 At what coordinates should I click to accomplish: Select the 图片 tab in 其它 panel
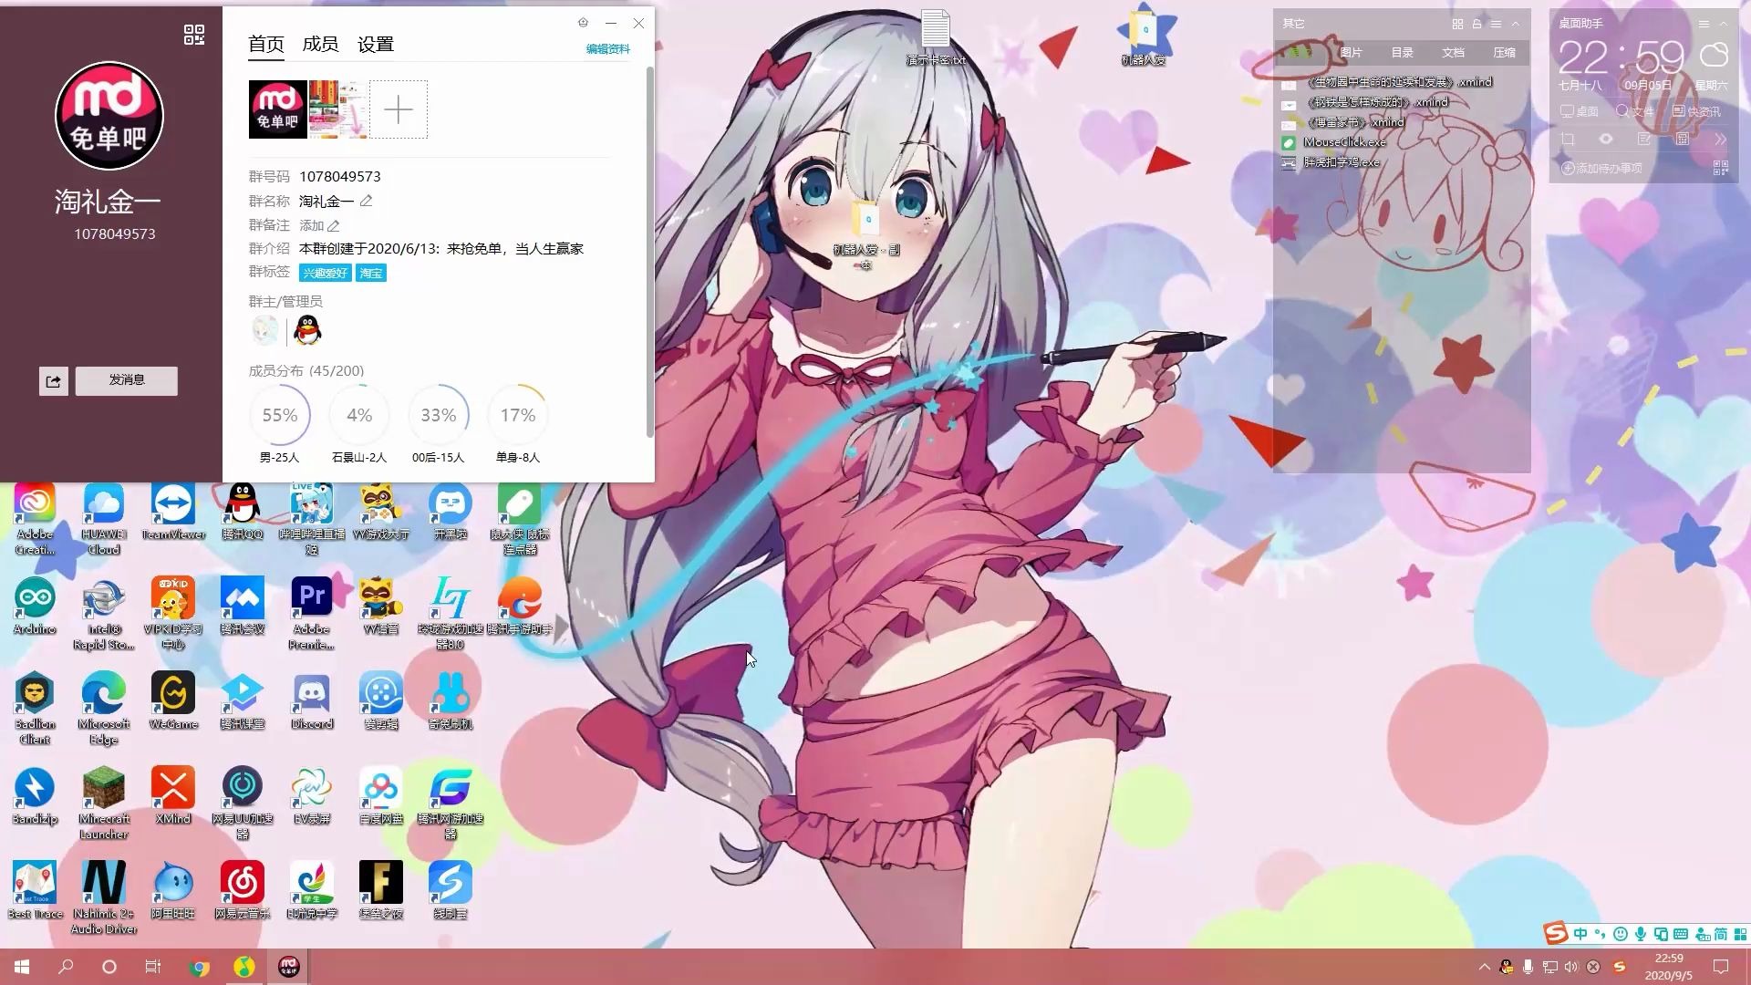pos(1351,53)
